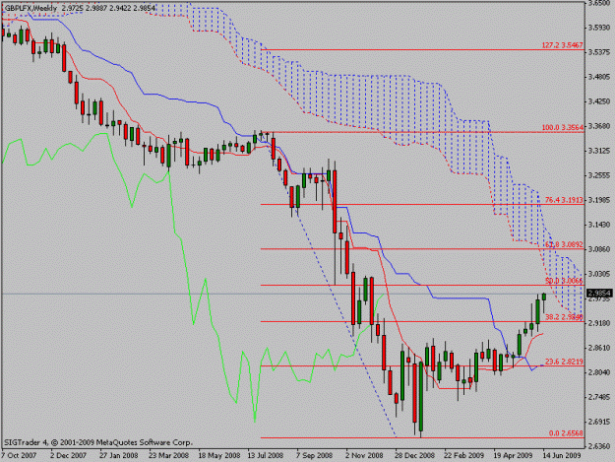Click the 18 May 2008 date label

click(218, 455)
